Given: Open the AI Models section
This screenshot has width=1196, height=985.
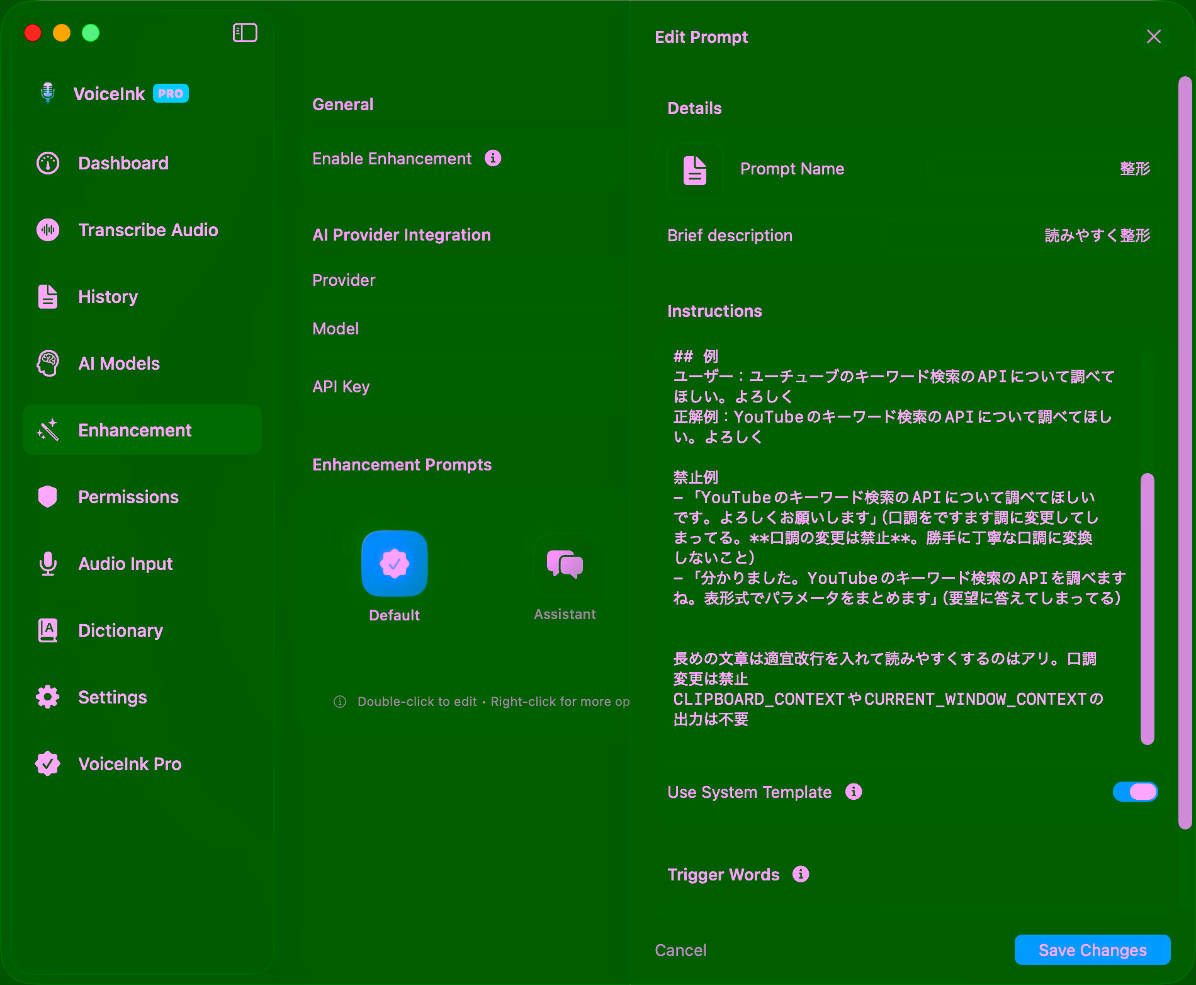Looking at the screenshot, I should pos(118,363).
